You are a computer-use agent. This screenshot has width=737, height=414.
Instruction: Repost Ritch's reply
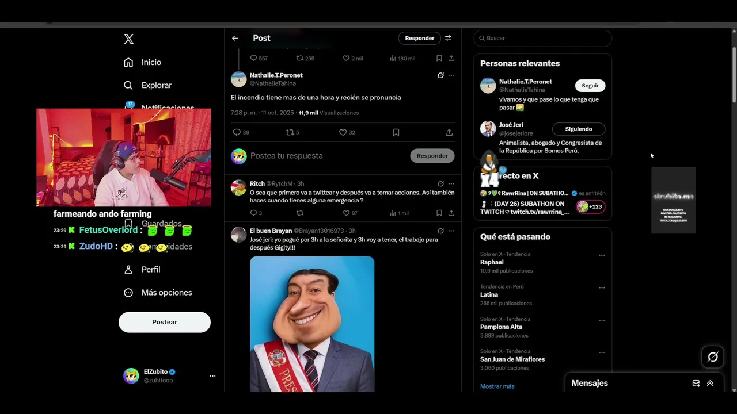[299, 213]
